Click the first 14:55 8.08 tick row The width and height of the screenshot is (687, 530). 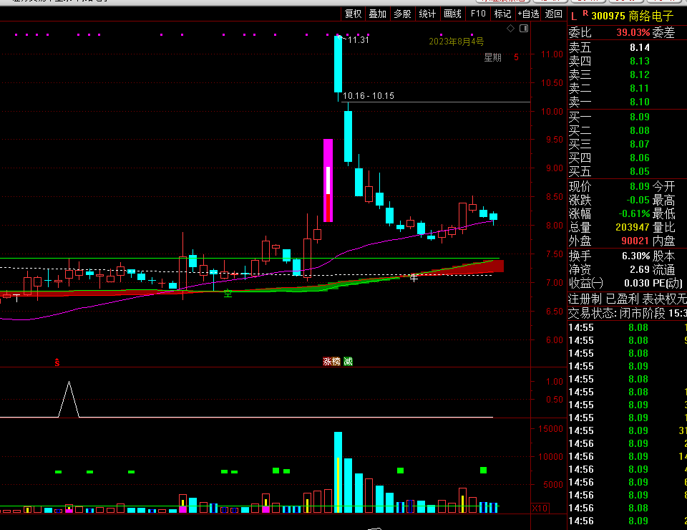(x=627, y=327)
